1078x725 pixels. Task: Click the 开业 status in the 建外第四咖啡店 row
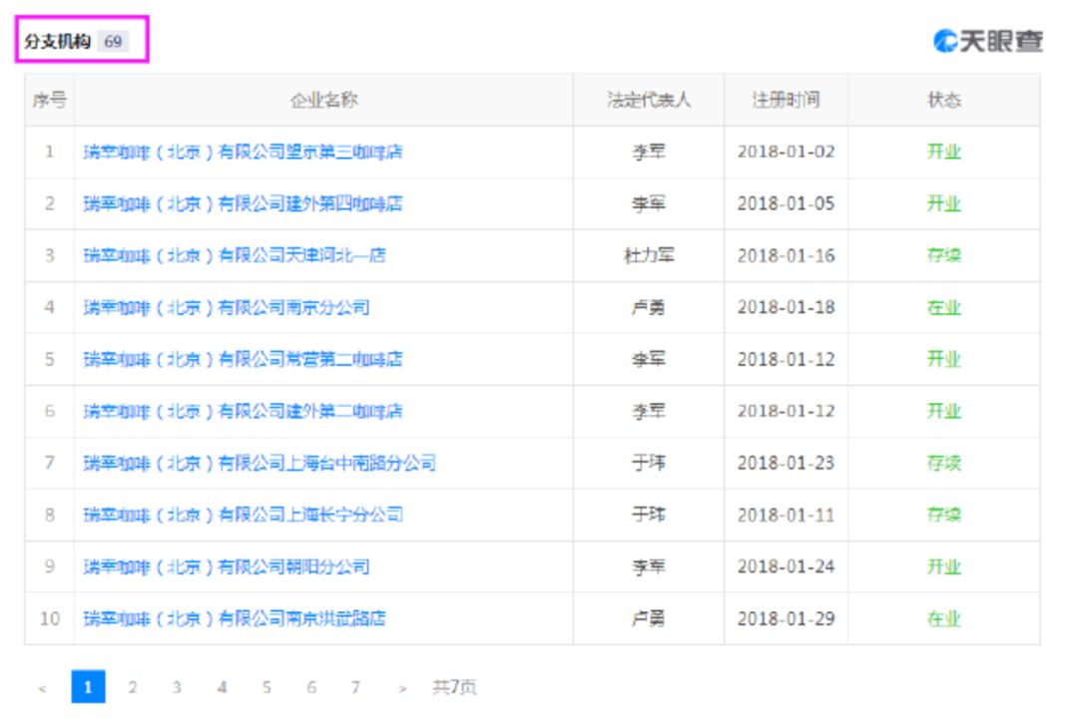pos(944,204)
